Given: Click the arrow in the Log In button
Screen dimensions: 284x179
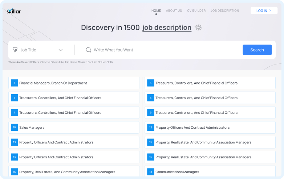Looking at the screenshot, I should coord(271,11).
